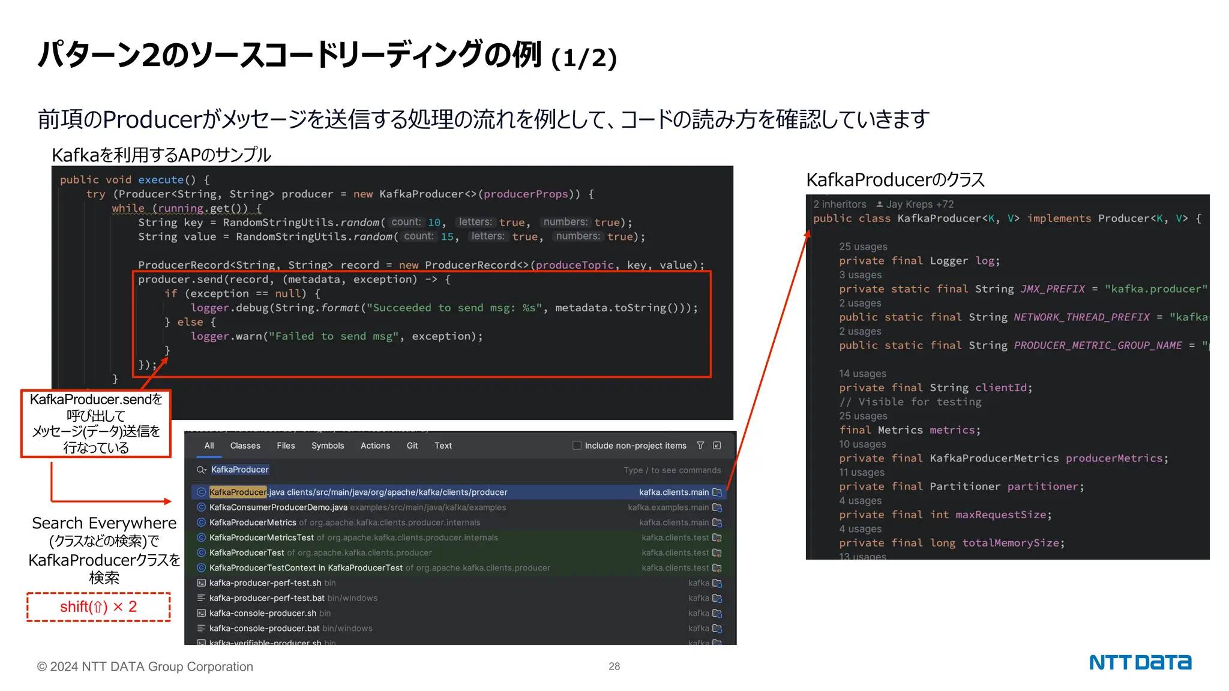Open the Symbols search tab
Image resolution: width=1229 pixels, height=691 pixels.
tap(328, 446)
